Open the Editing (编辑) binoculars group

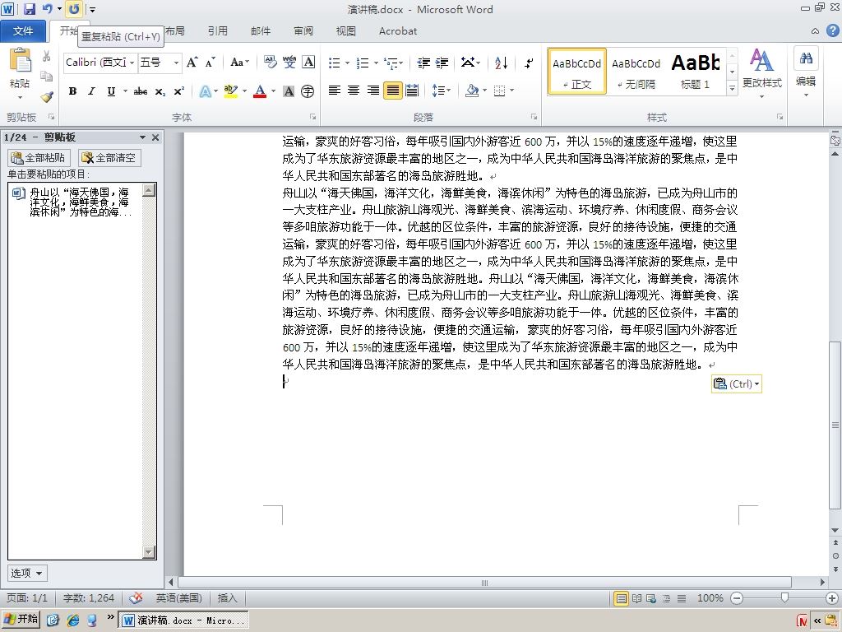tap(806, 72)
